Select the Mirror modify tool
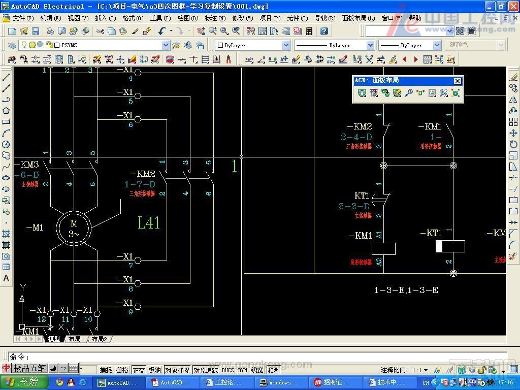This screenshot has height=390, width=520. [x=513, y=100]
